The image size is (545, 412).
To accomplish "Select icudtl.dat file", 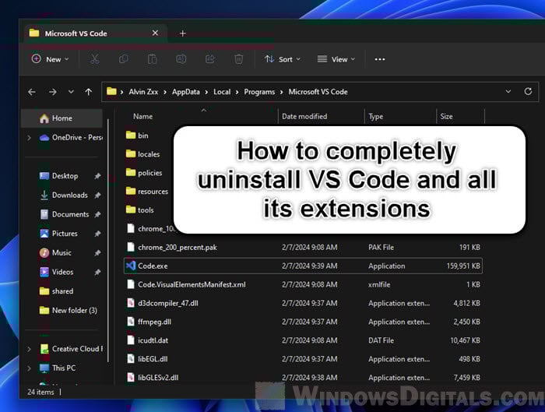I will [x=303, y=340].
